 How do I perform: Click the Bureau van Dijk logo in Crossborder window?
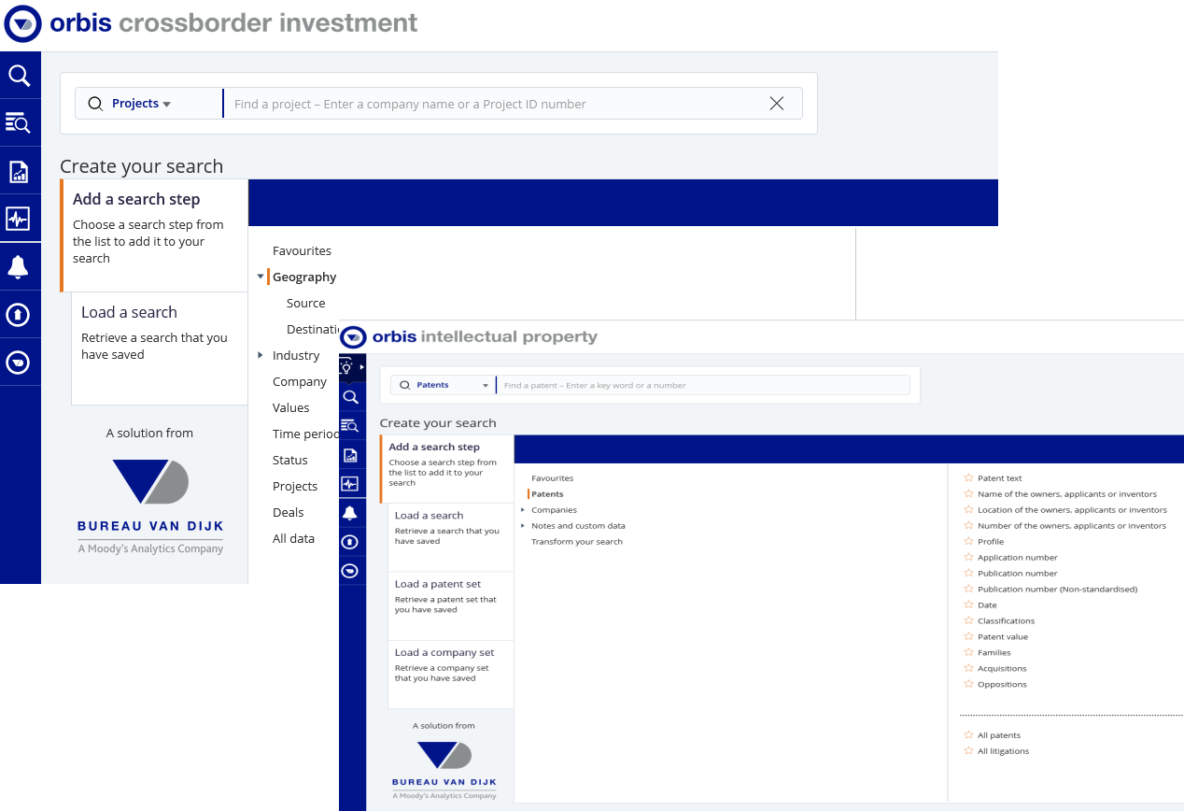pyautogui.click(x=150, y=505)
